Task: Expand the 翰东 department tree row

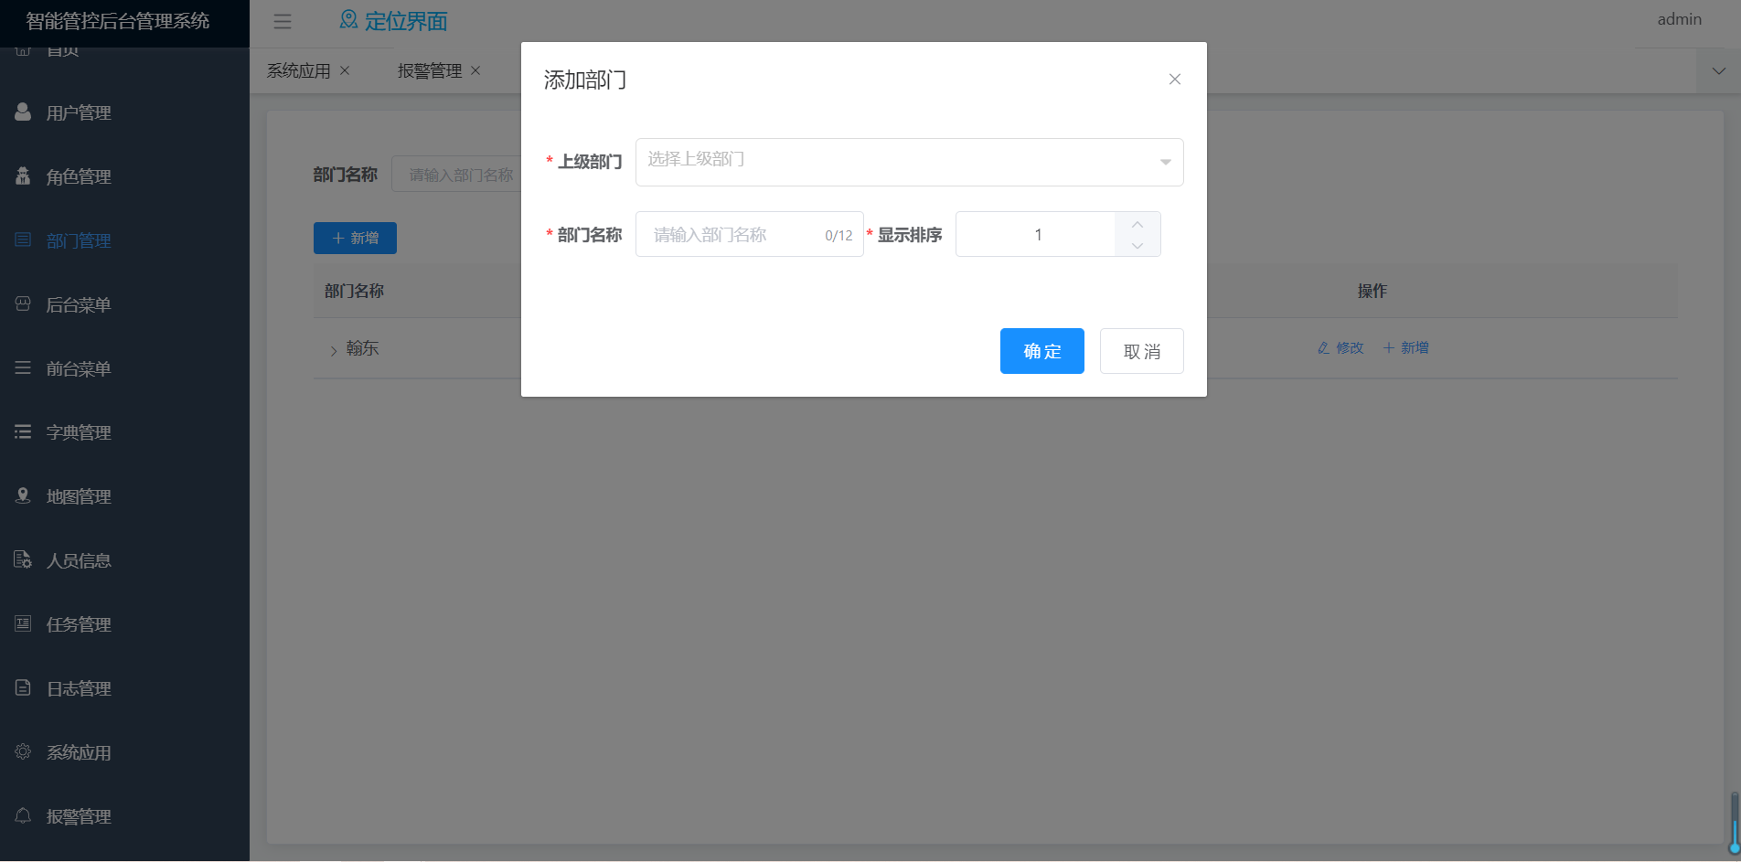Action: (x=334, y=350)
